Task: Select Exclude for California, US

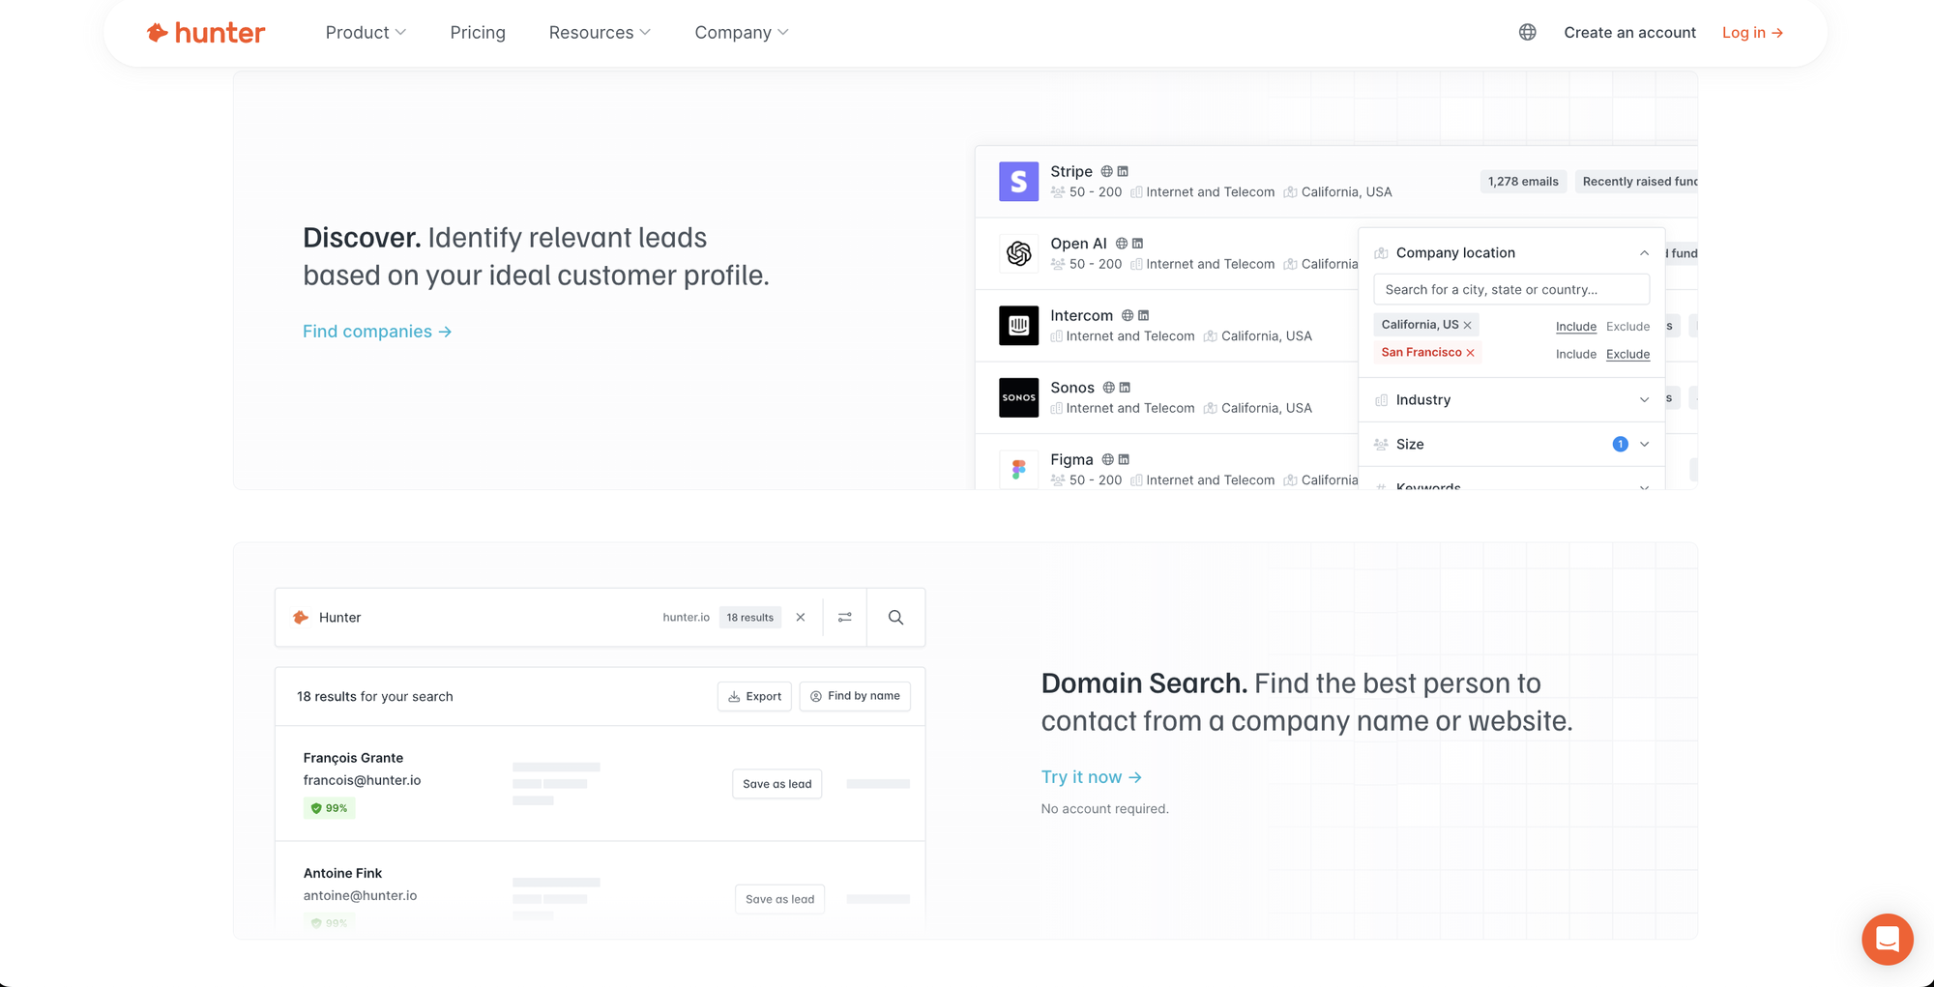Action: pos(1628,327)
